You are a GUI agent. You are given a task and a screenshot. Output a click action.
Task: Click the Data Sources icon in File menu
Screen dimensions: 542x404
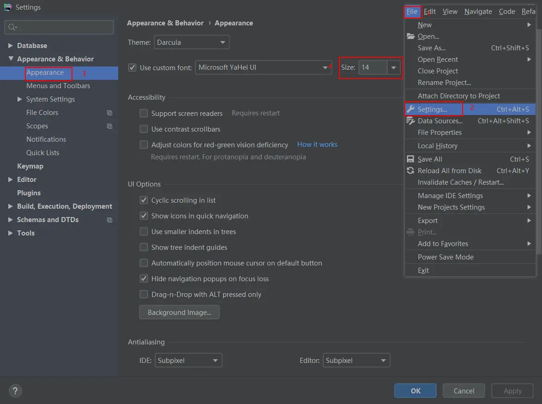click(410, 121)
